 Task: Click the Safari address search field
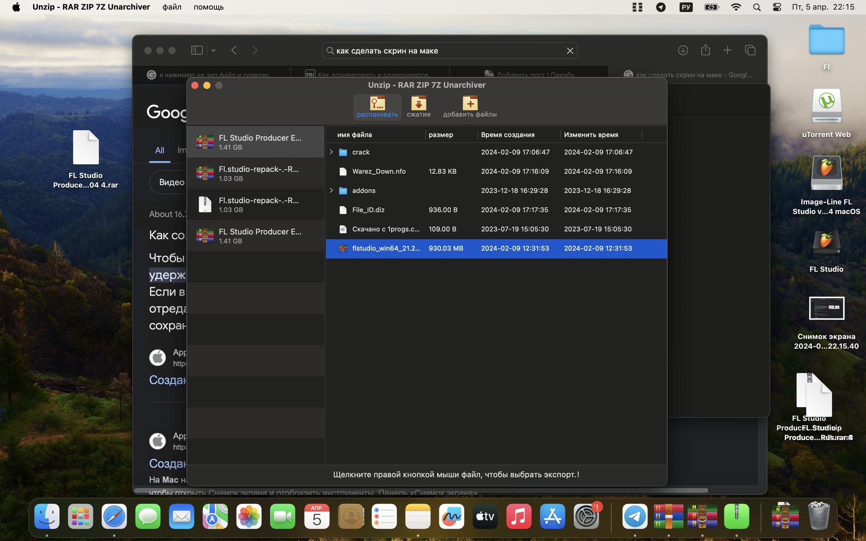[449, 51]
